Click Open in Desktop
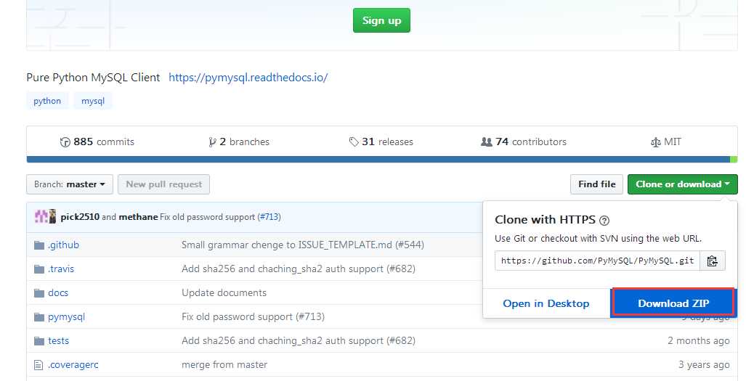This screenshot has width=746, height=381. coord(546,303)
